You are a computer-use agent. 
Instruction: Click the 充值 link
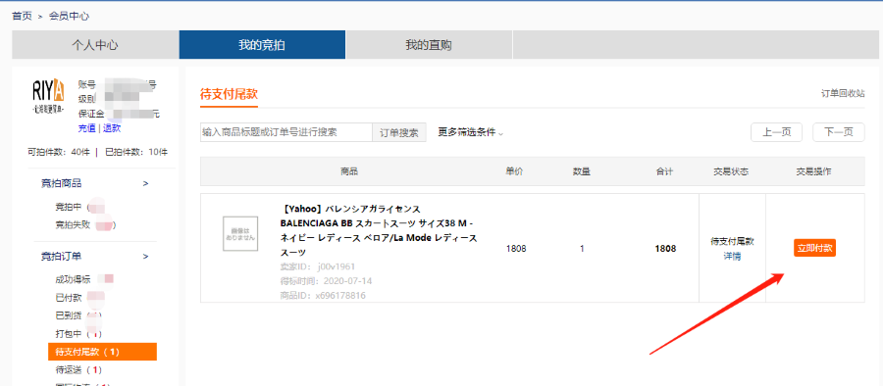point(86,128)
